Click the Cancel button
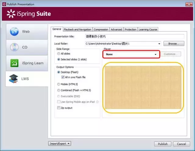The image size is (195, 151). 182,144
